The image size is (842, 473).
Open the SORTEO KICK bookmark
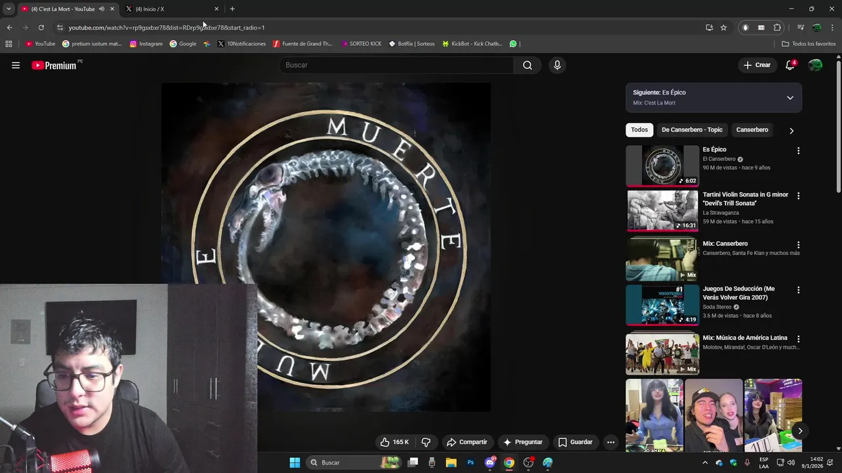coord(361,44)
